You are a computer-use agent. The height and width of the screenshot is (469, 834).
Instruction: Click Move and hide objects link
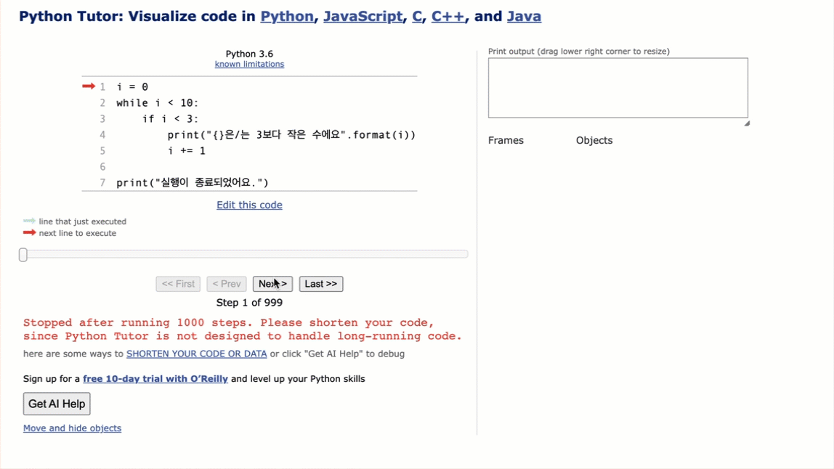pyautogui.click(x=72, y=428)
